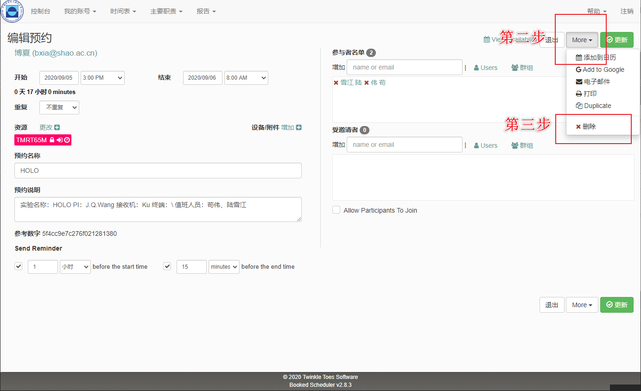
Task: Choose Add to Google in the More menu
Action: [x=600, y=69]
